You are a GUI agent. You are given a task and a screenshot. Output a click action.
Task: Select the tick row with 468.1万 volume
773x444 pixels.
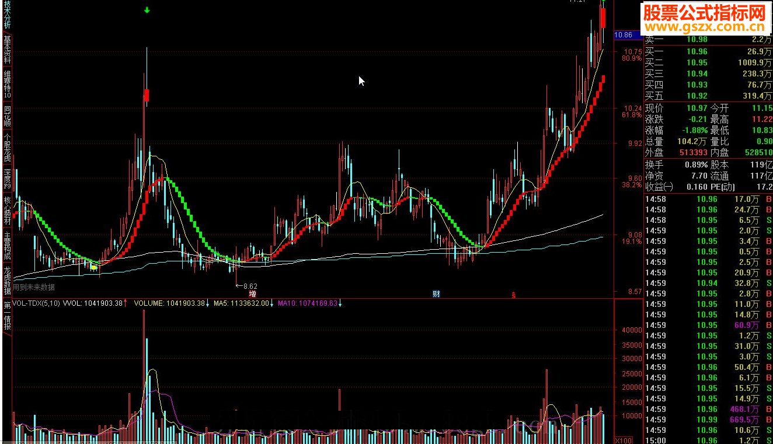(x=708, y=409)
